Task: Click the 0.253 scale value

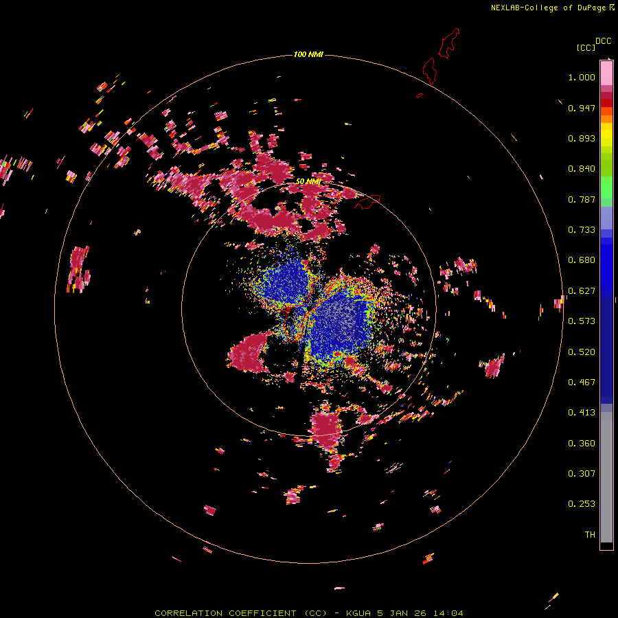Action: (582, 504)
